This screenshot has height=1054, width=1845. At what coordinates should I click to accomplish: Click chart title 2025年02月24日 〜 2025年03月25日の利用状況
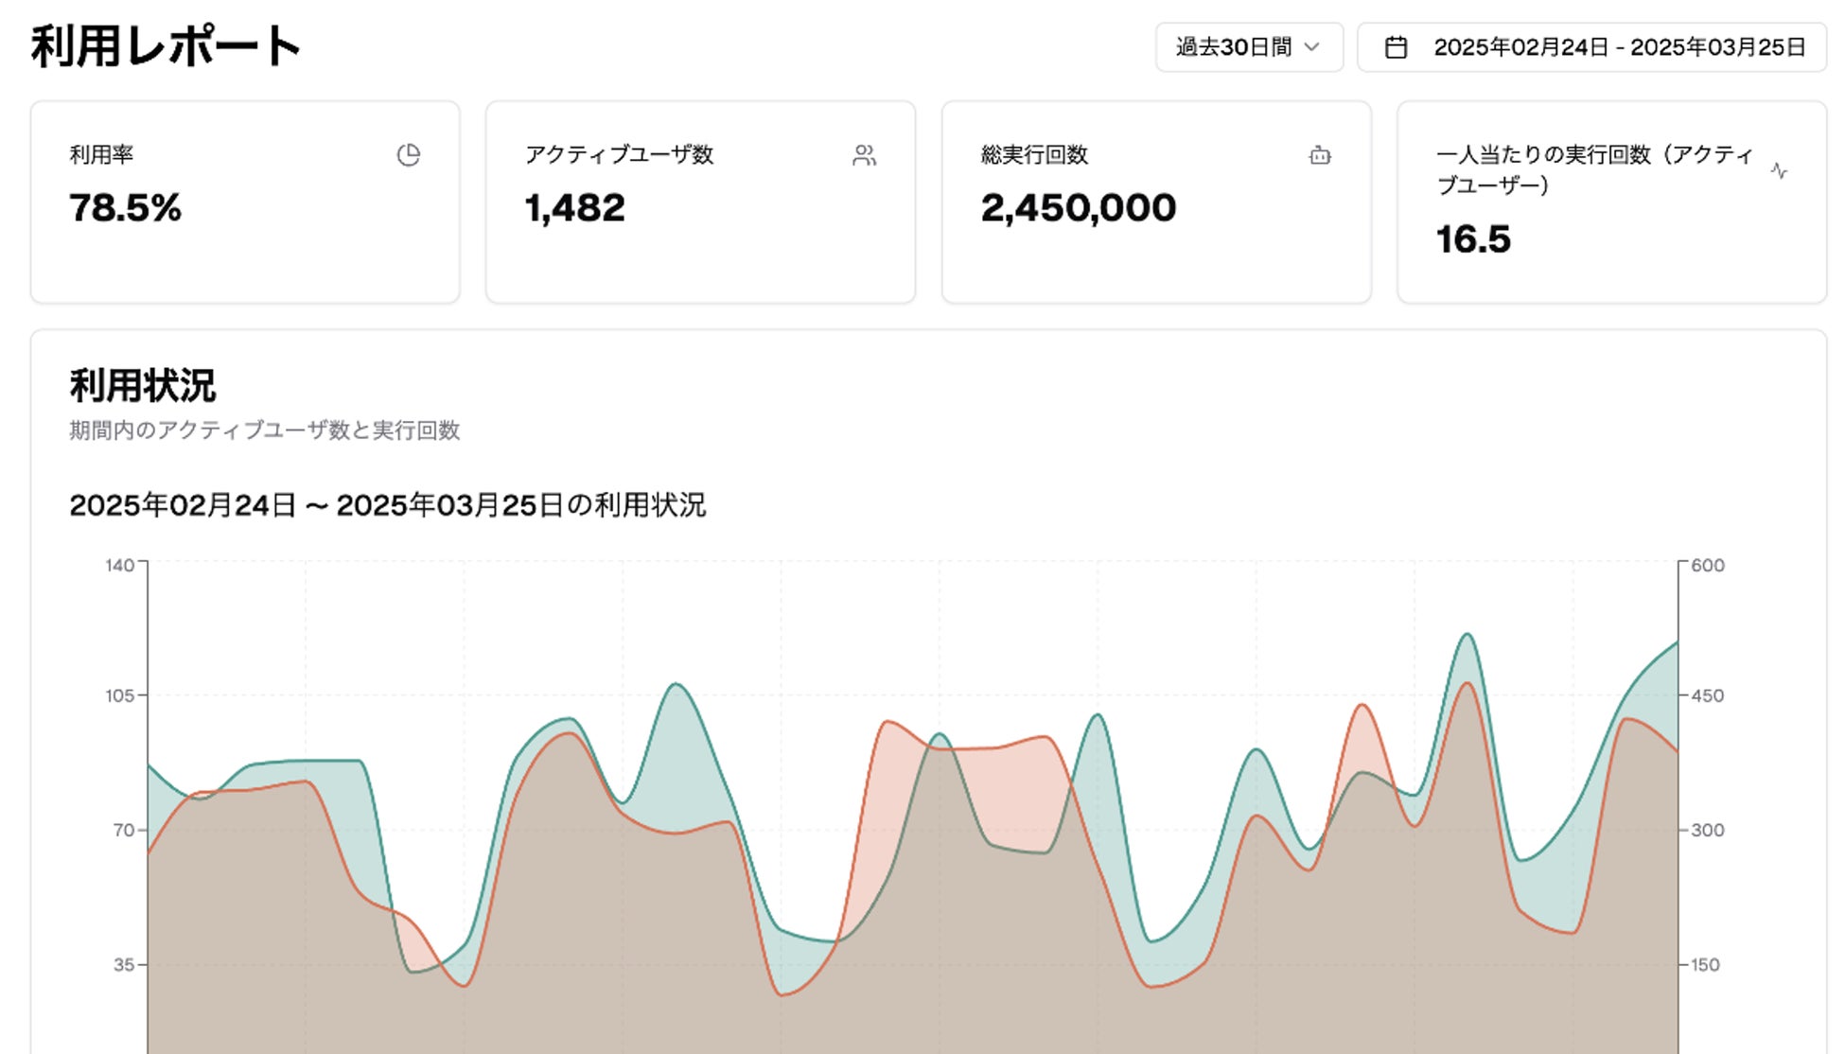(x=387, y=505)
